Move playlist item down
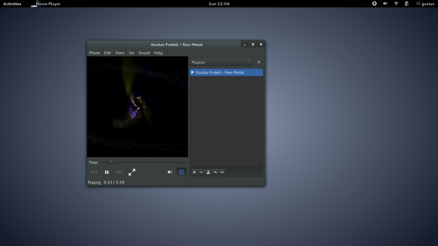 (x=222, y=172)
